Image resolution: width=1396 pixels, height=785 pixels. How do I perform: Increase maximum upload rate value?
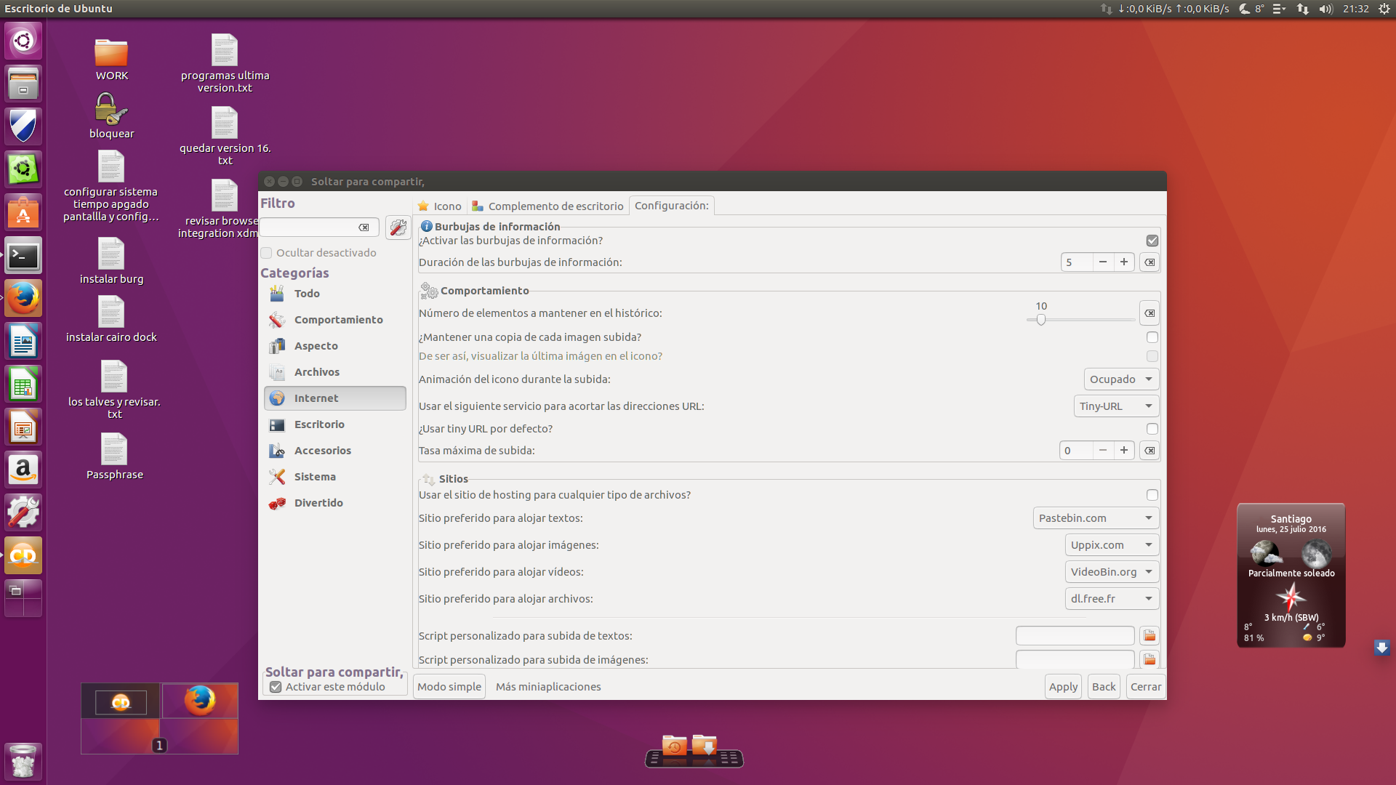point(1124,451)
